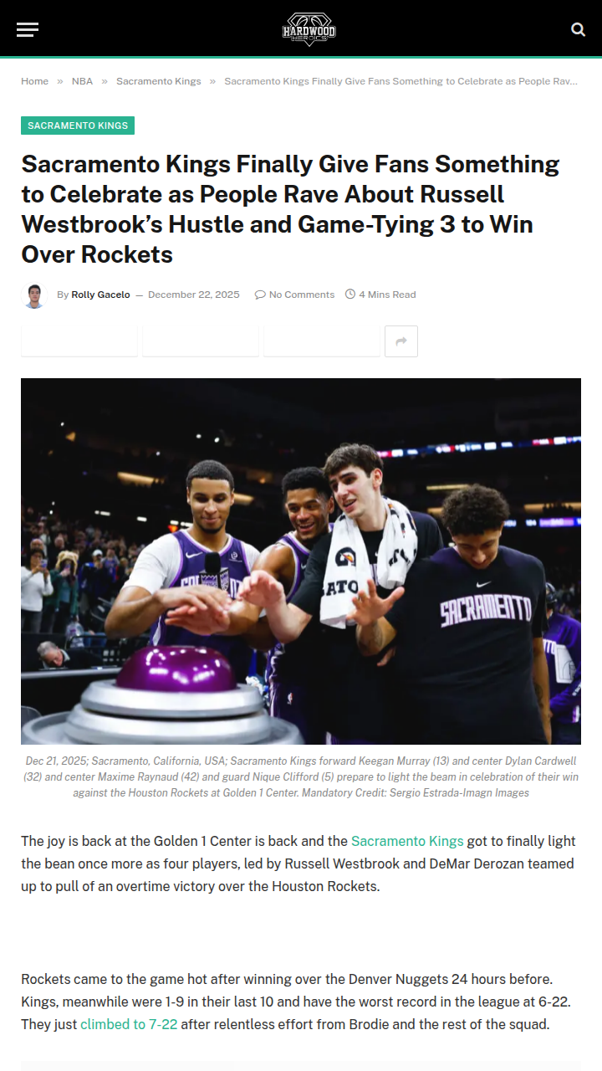Click the December 22, 2025 publish date
Image resolution: width=602 pixels, height=1071 pixels.
point(194,295)
